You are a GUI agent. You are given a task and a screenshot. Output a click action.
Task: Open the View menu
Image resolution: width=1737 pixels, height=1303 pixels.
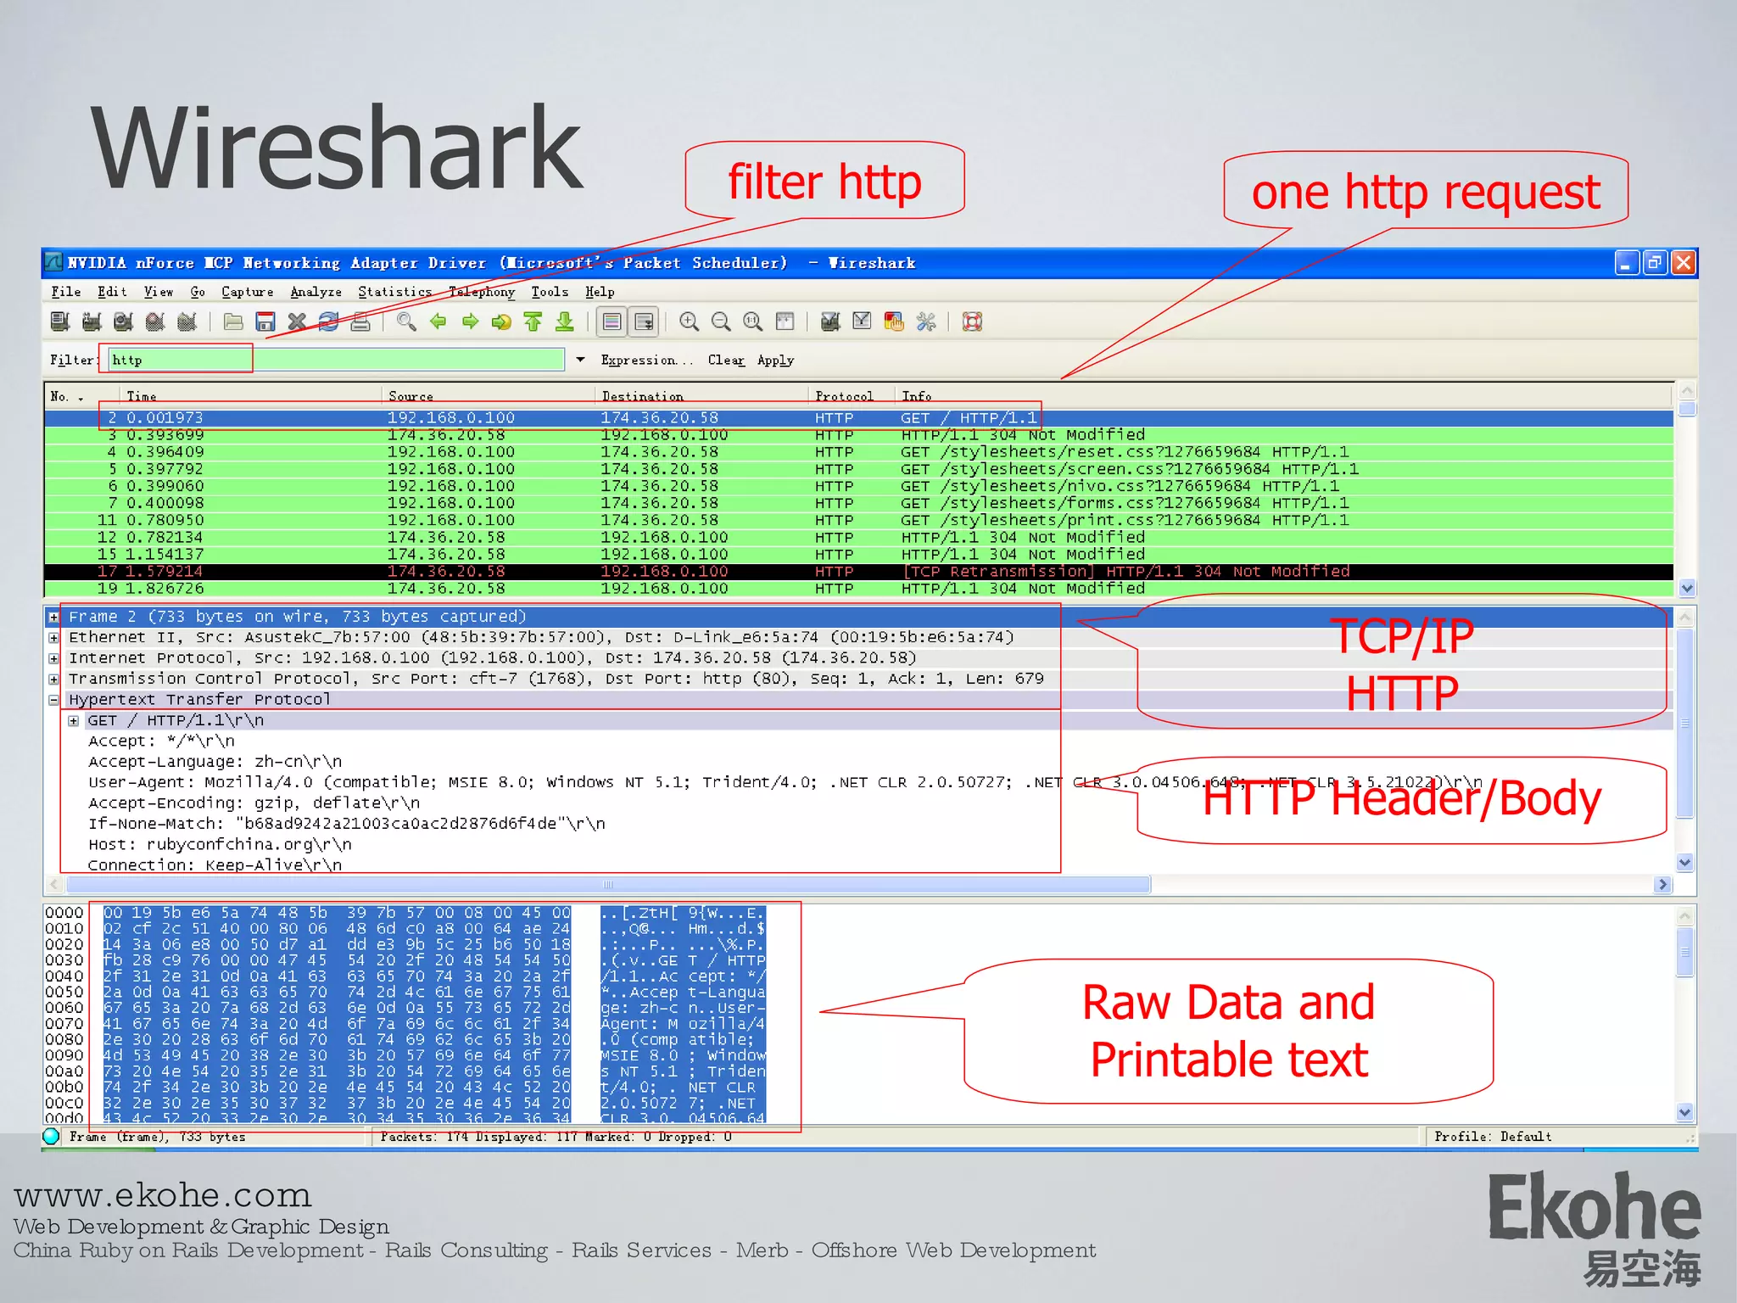159,292
